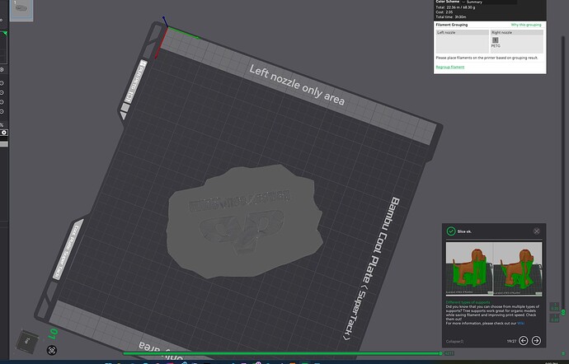The height and width of the screenshot is (364, 569).
Task: Open the Color Scheme Summary dropdown
Action: [x=490, y=2]
